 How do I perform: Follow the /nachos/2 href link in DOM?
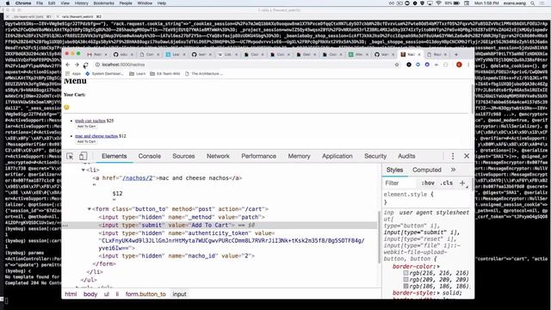138,178
